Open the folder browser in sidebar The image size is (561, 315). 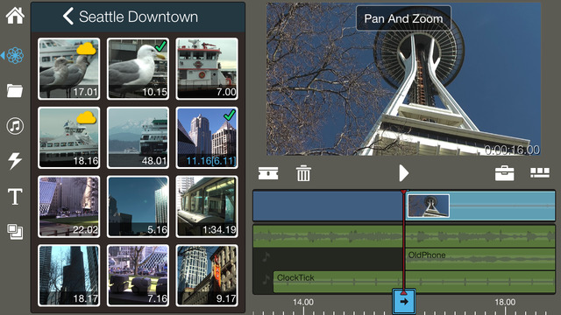coord(15,91)
